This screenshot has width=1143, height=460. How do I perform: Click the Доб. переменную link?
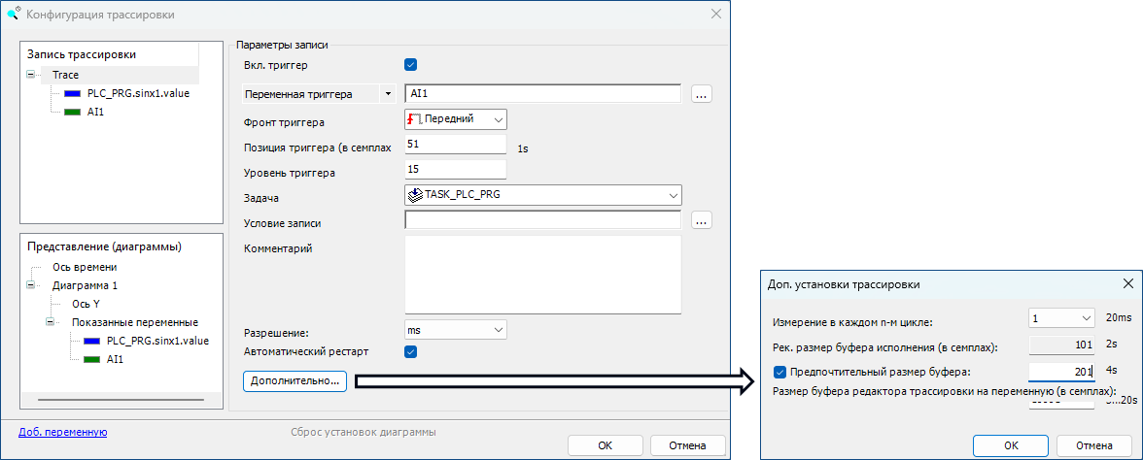point(62,432)
